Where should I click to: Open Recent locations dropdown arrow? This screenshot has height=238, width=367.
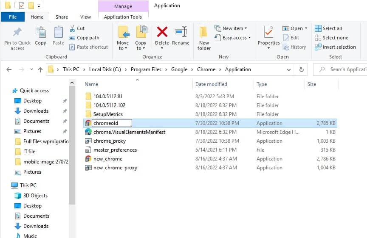[31, 69]
